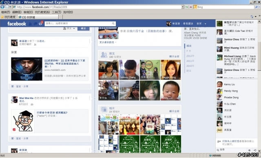Open Yi-Ju Chen friend thumbnail
The height and width of the screenshot is (158, 261).
[129, 90]
